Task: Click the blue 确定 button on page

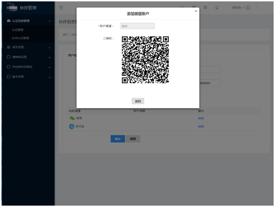Action: pos(118,138)
